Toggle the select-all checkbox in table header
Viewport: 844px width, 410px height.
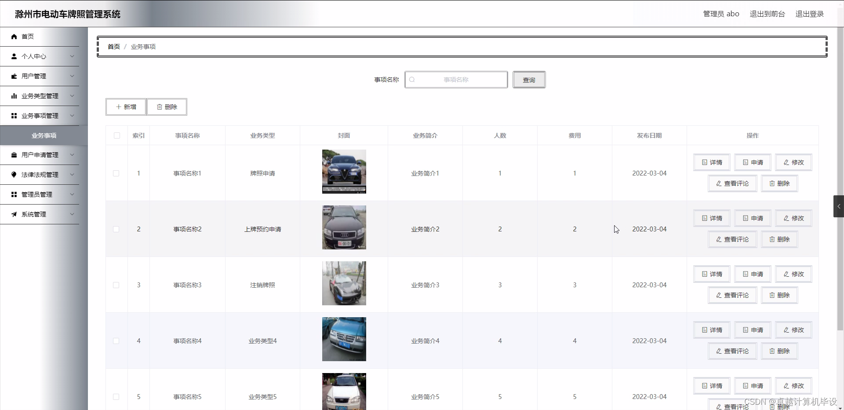pyautogui.click(x=116, y=135)
